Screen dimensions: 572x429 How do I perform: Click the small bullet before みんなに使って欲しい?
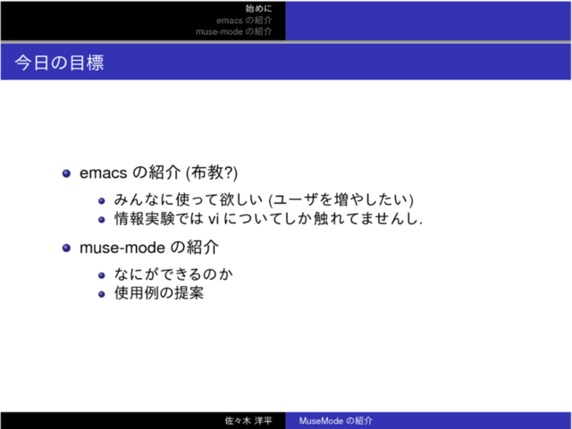pyautogui.click(x=103, y=198)
